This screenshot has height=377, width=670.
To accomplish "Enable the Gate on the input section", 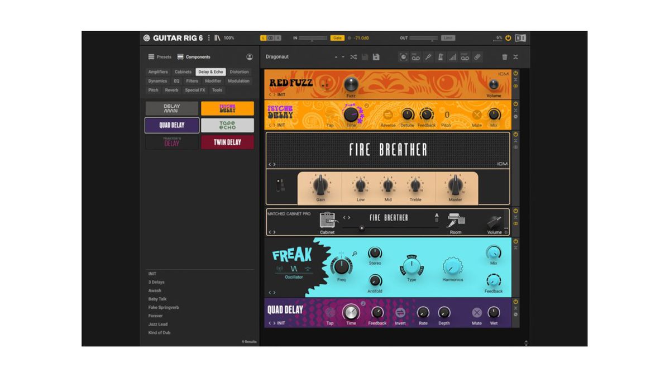I will [338, 37].
